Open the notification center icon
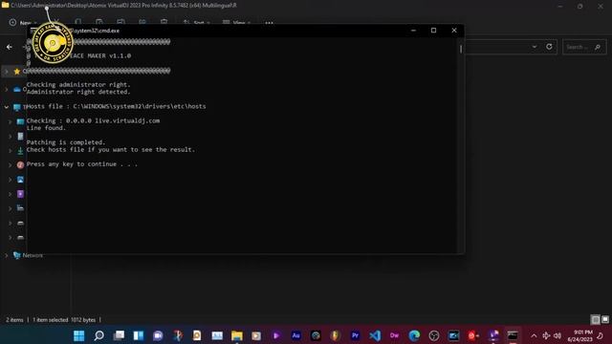The image size is (612, 344). tap(601, 335)
